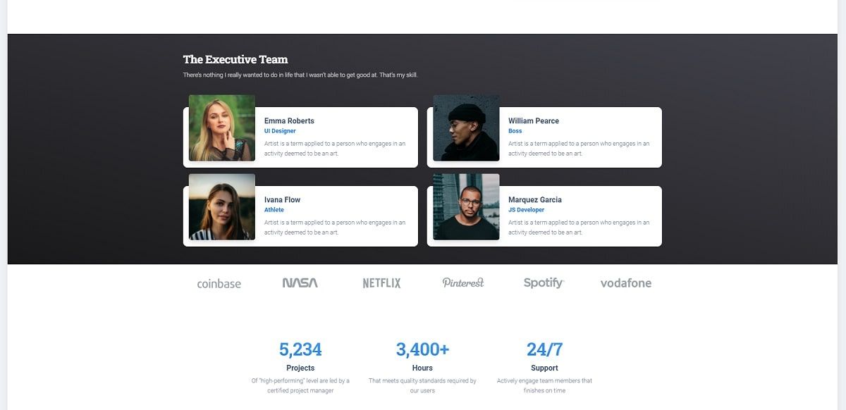Click the Boss role label
The height and width of the screenshot is (410, 846).
click(x=515, y=130)
